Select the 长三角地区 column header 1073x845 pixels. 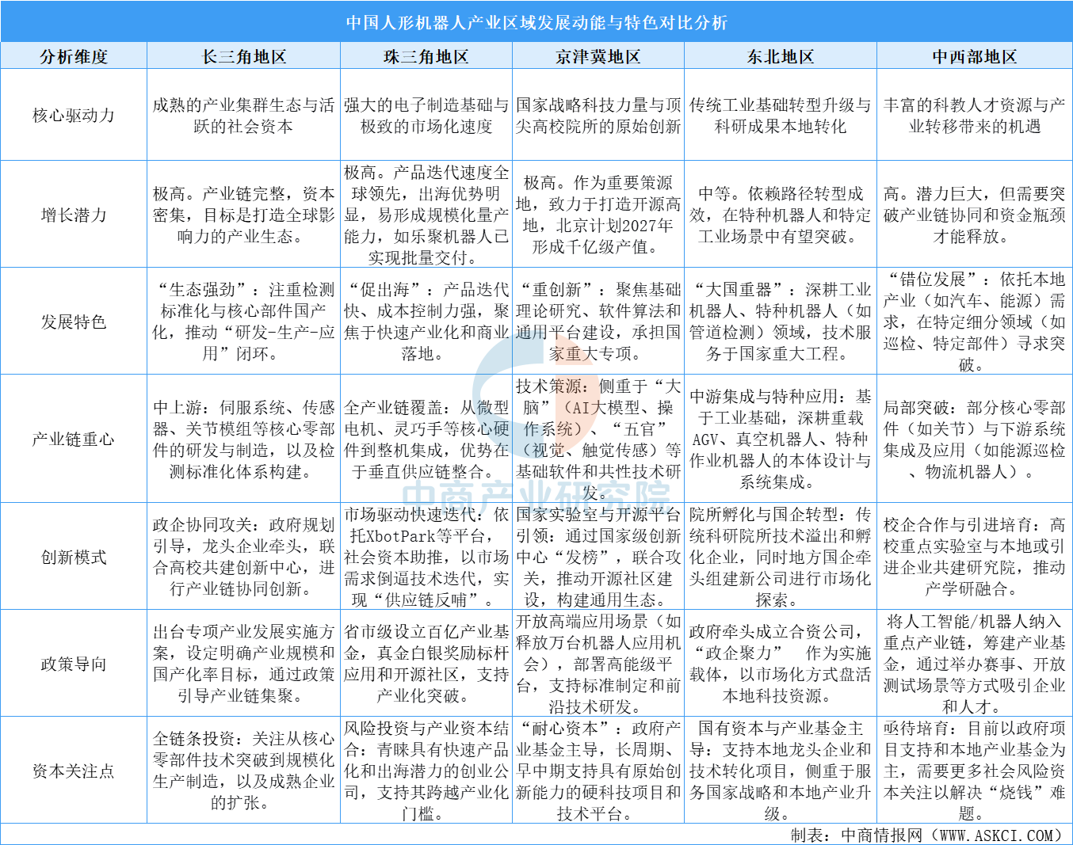click(x=243, y=57)
